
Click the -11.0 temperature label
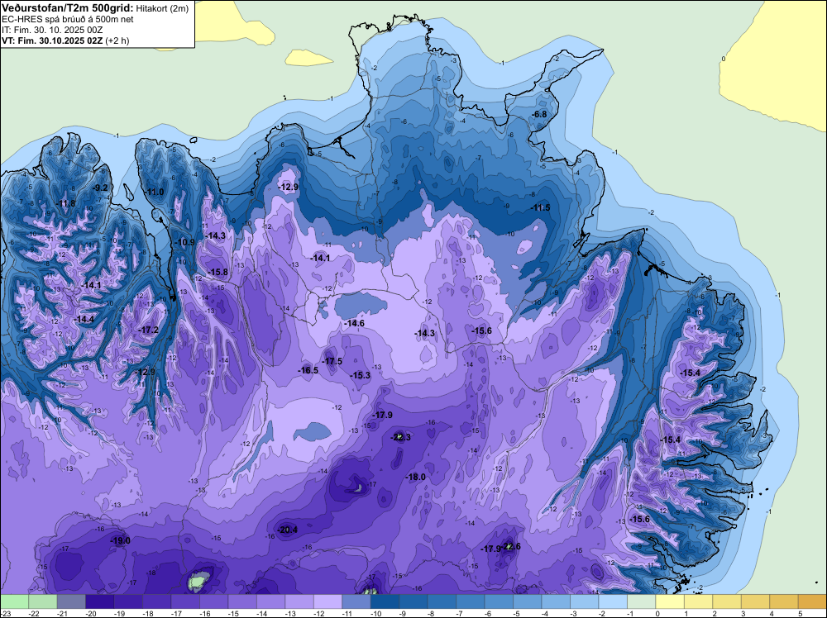click(x=154, y=192)
